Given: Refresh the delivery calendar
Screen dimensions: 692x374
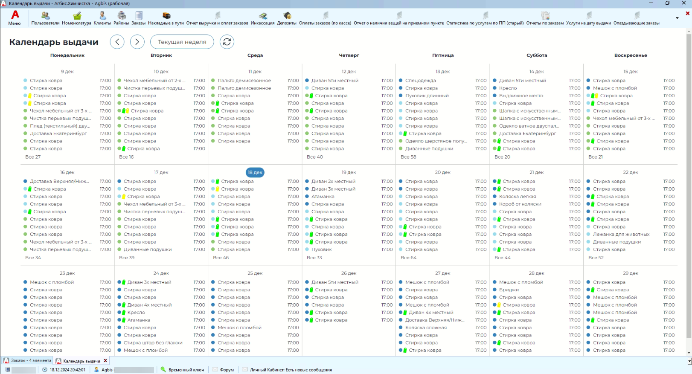Looking at the screenshot, I should (227, 42).
